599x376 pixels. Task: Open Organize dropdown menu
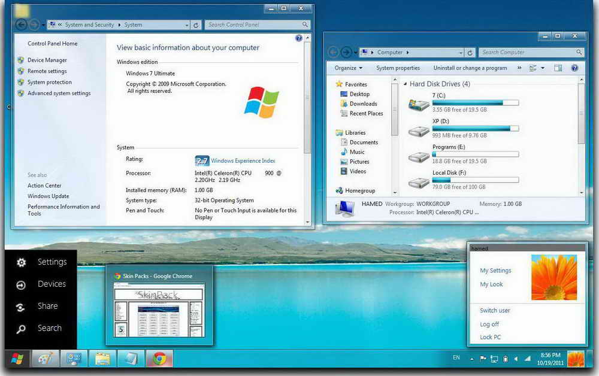click(348, 68)
